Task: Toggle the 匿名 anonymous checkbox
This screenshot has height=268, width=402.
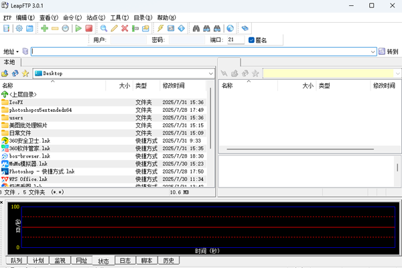Action: click(252, 40)
